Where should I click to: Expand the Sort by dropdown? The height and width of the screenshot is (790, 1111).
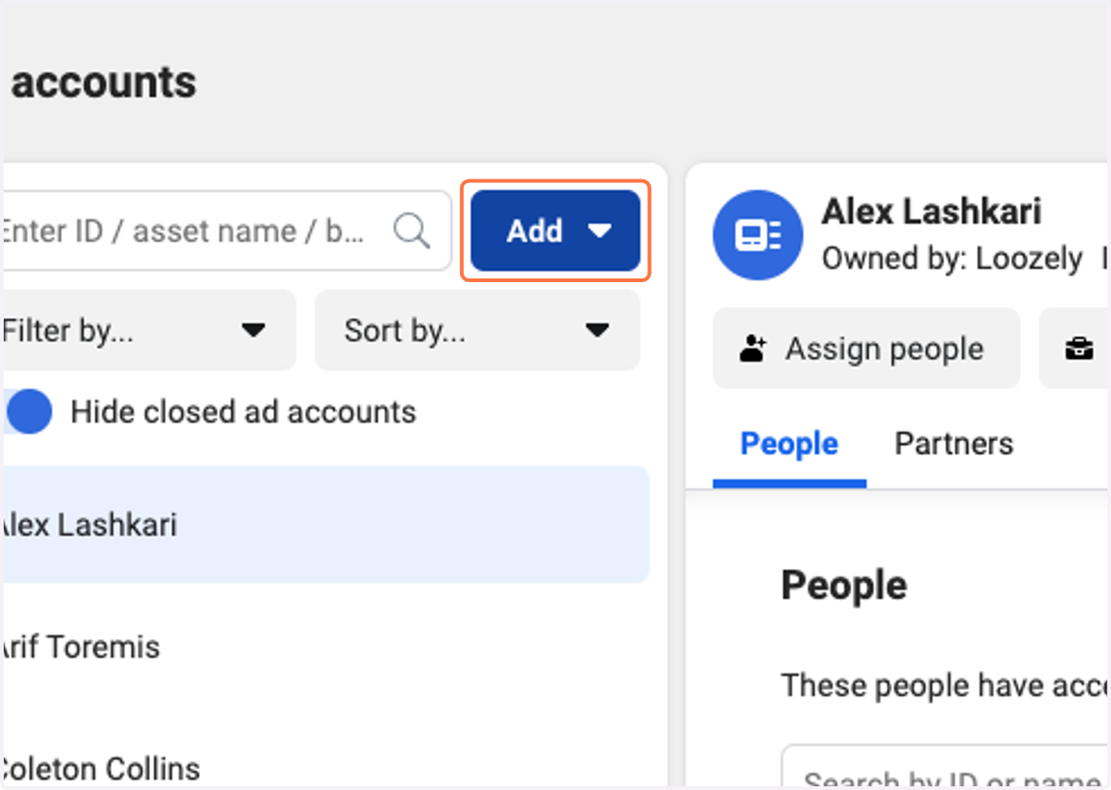[478, 330]
